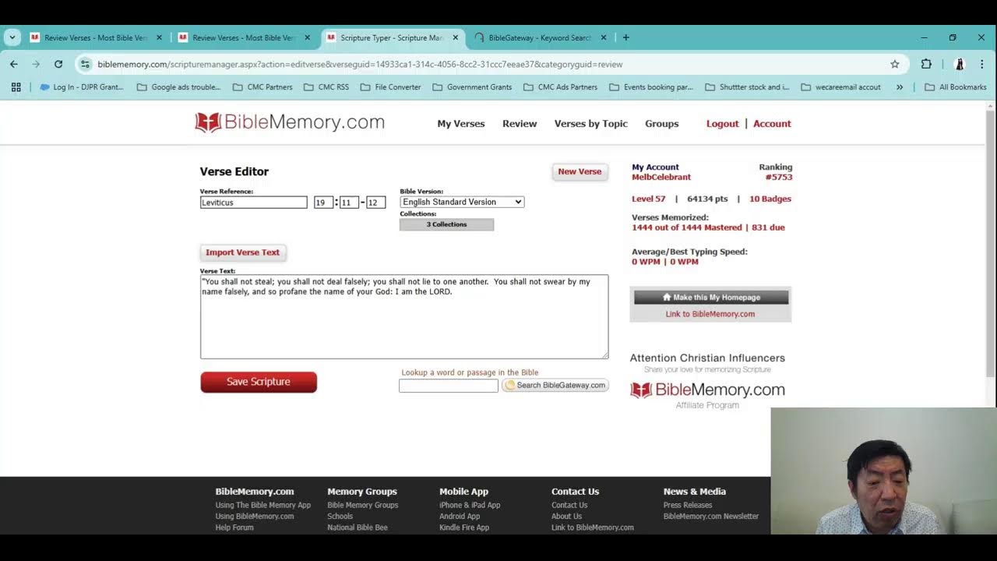Open the Account link

tap(772, 124)
